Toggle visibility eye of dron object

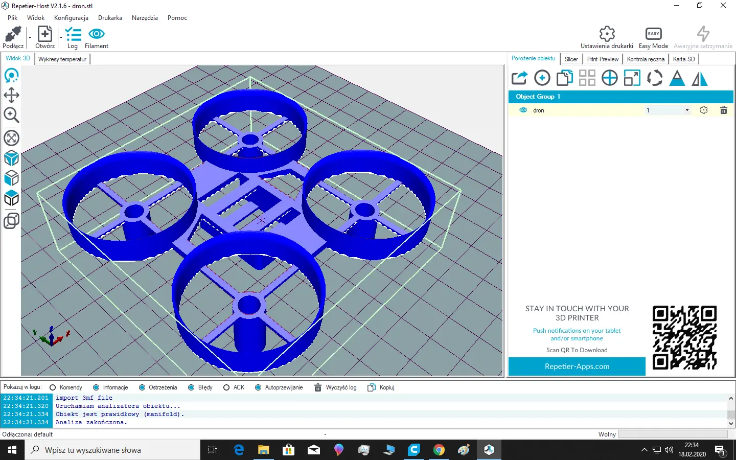pyautogui.click(x=523, y=110)
